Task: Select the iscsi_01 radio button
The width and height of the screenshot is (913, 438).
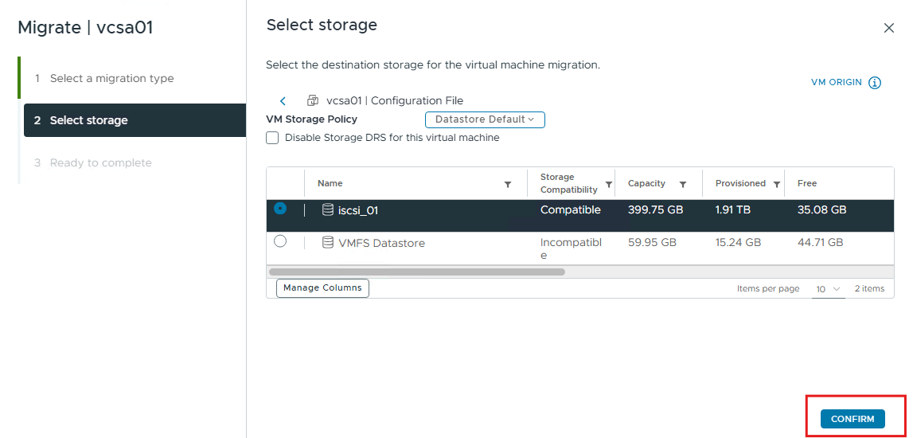Action: [280, 209]
